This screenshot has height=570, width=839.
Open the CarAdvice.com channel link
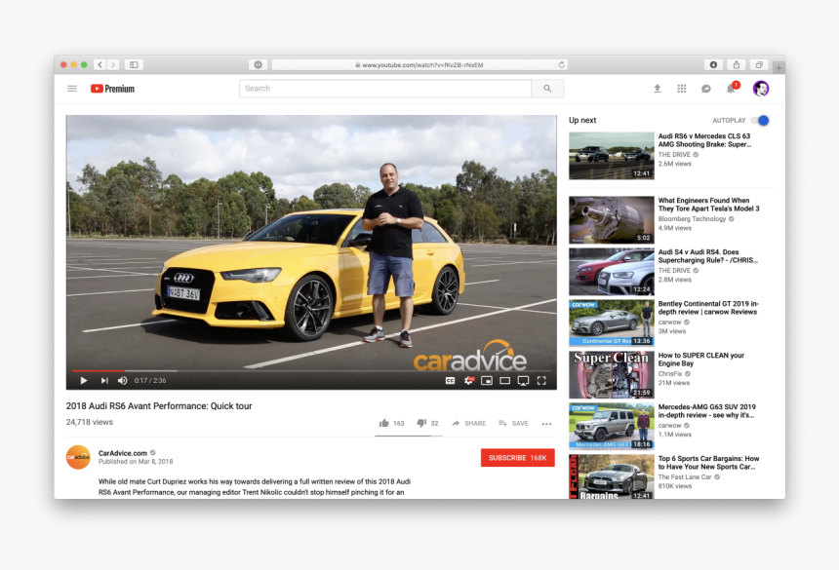[x=124, y=452]
